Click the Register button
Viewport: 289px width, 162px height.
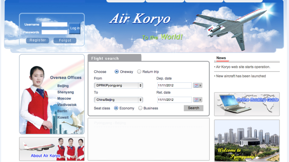38,40
